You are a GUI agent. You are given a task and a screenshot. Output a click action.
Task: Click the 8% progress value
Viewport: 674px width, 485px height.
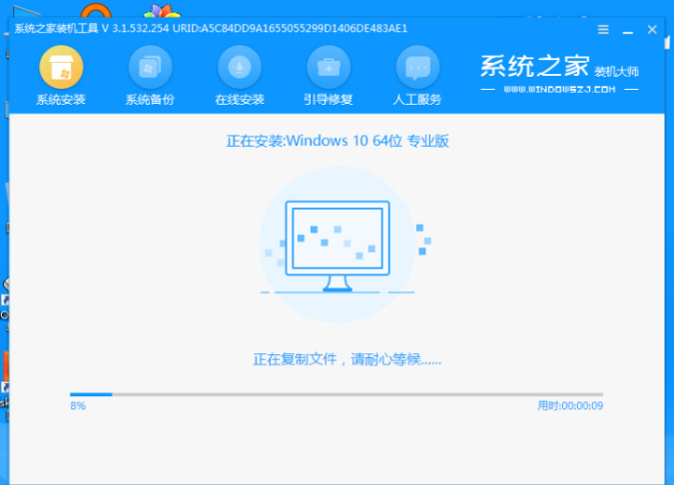(78, 406)
